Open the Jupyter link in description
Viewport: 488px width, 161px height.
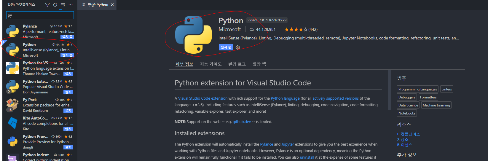tap(288, 144)
